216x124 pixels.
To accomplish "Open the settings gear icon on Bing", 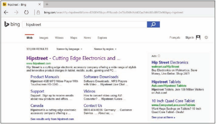I will pos(206,37).
